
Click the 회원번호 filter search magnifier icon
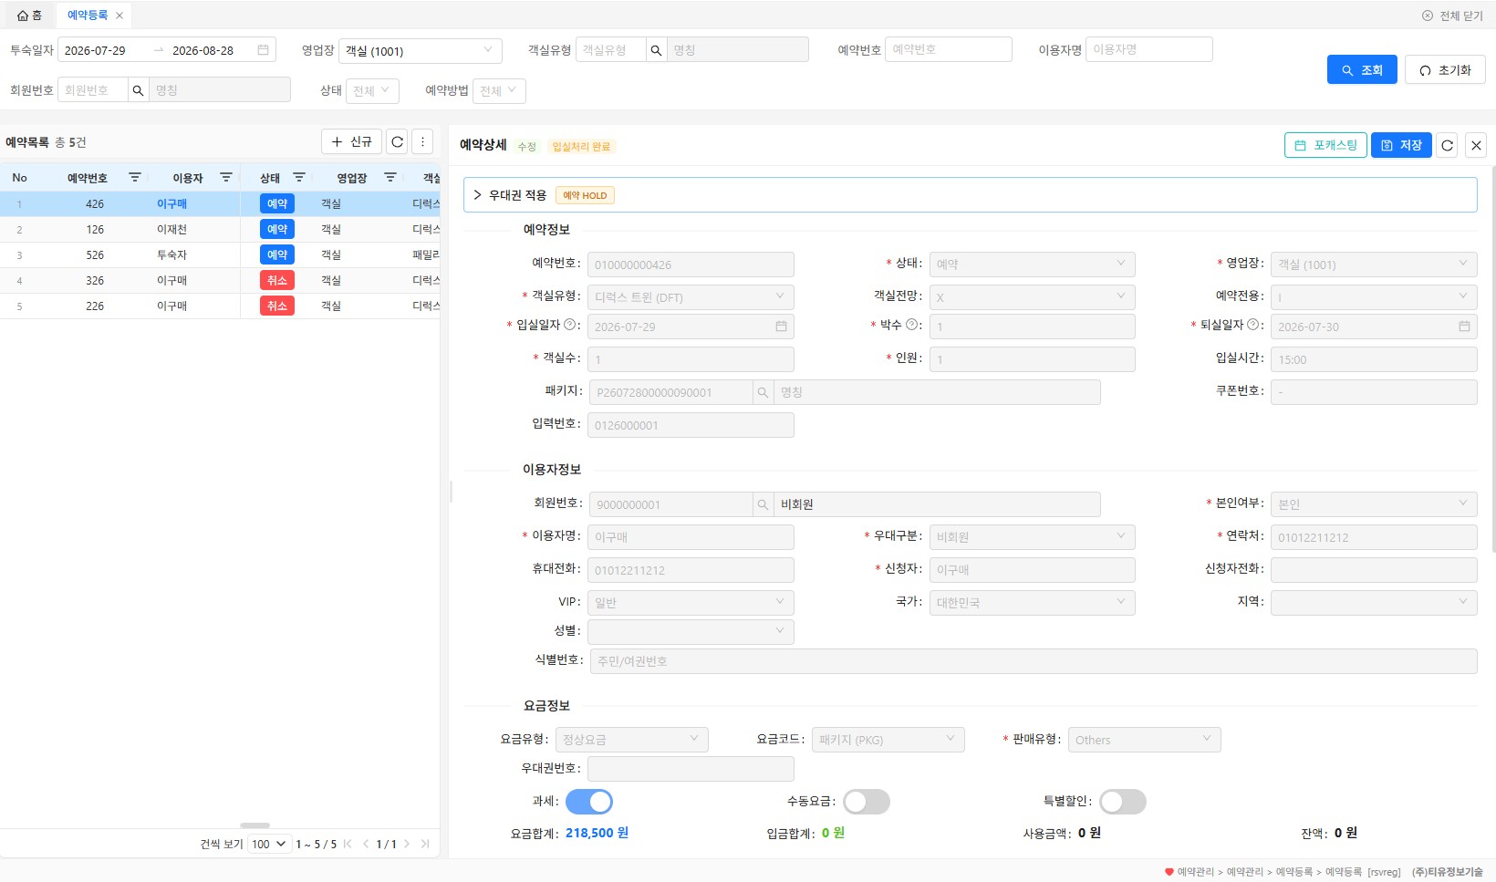[138, 90]
